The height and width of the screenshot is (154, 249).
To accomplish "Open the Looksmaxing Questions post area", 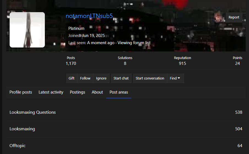I will (126, 112).
